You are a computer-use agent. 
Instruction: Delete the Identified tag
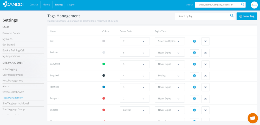(205, 87)
